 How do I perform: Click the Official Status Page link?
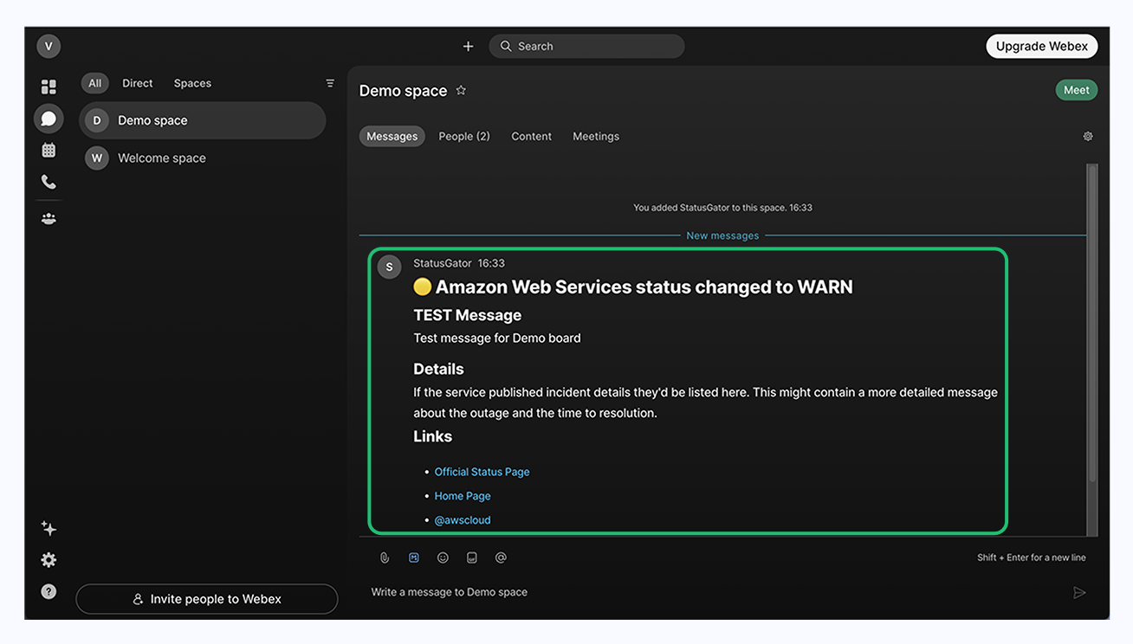482,472
